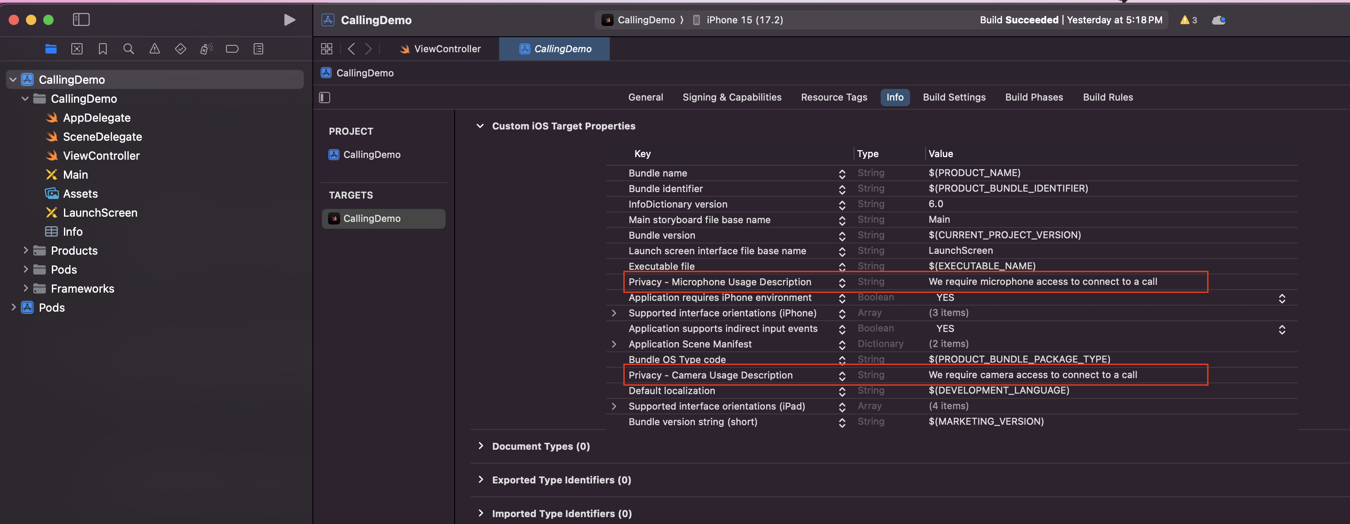1350x524 pixels.
Task: Select the microphone usage description value
Action: (1042, 281)
